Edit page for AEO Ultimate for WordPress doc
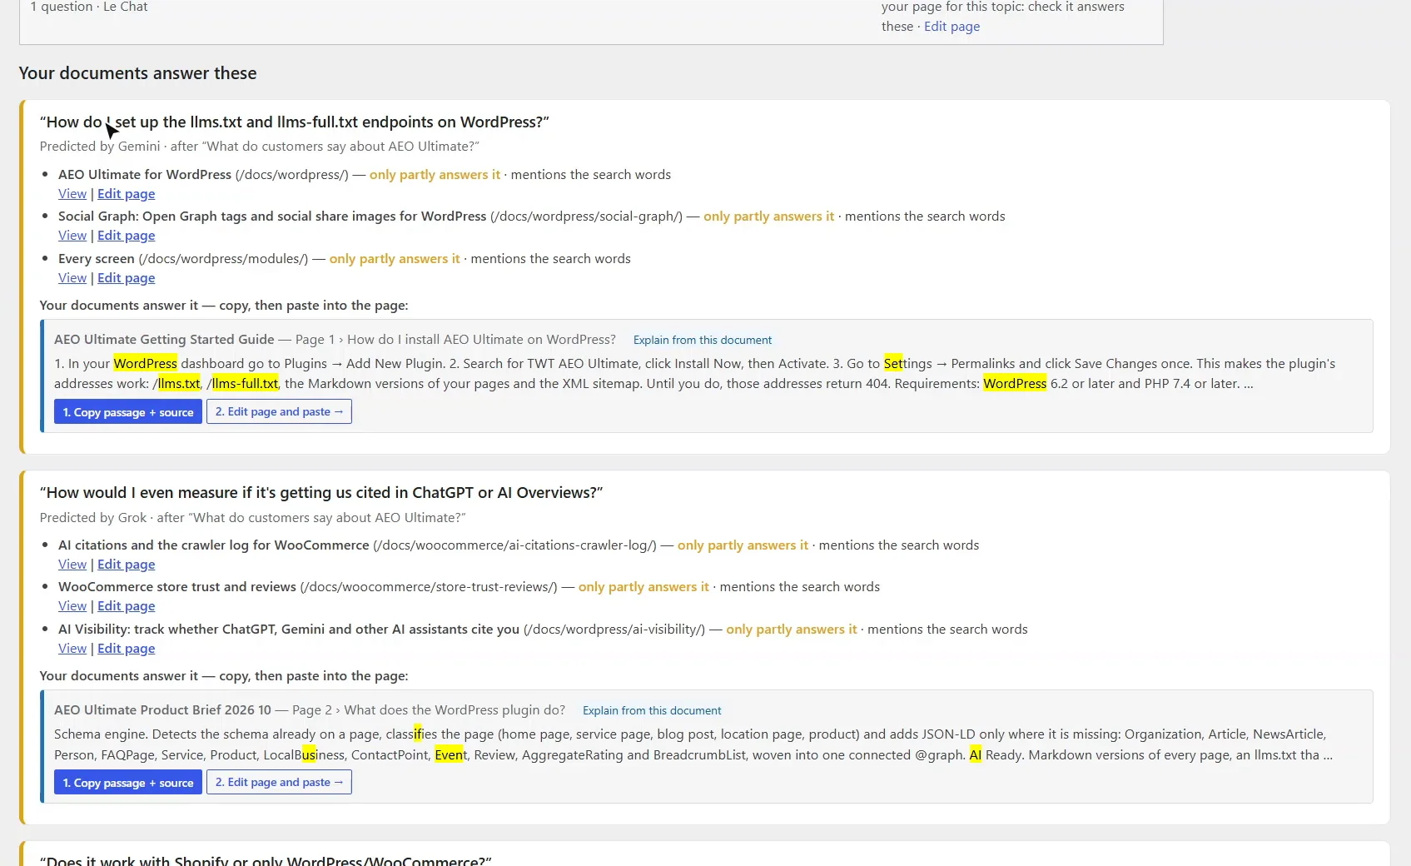The image size is (1411, 866). click(127, 194)
